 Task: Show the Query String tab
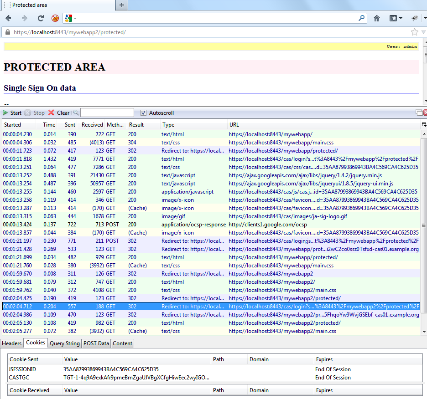64,343
